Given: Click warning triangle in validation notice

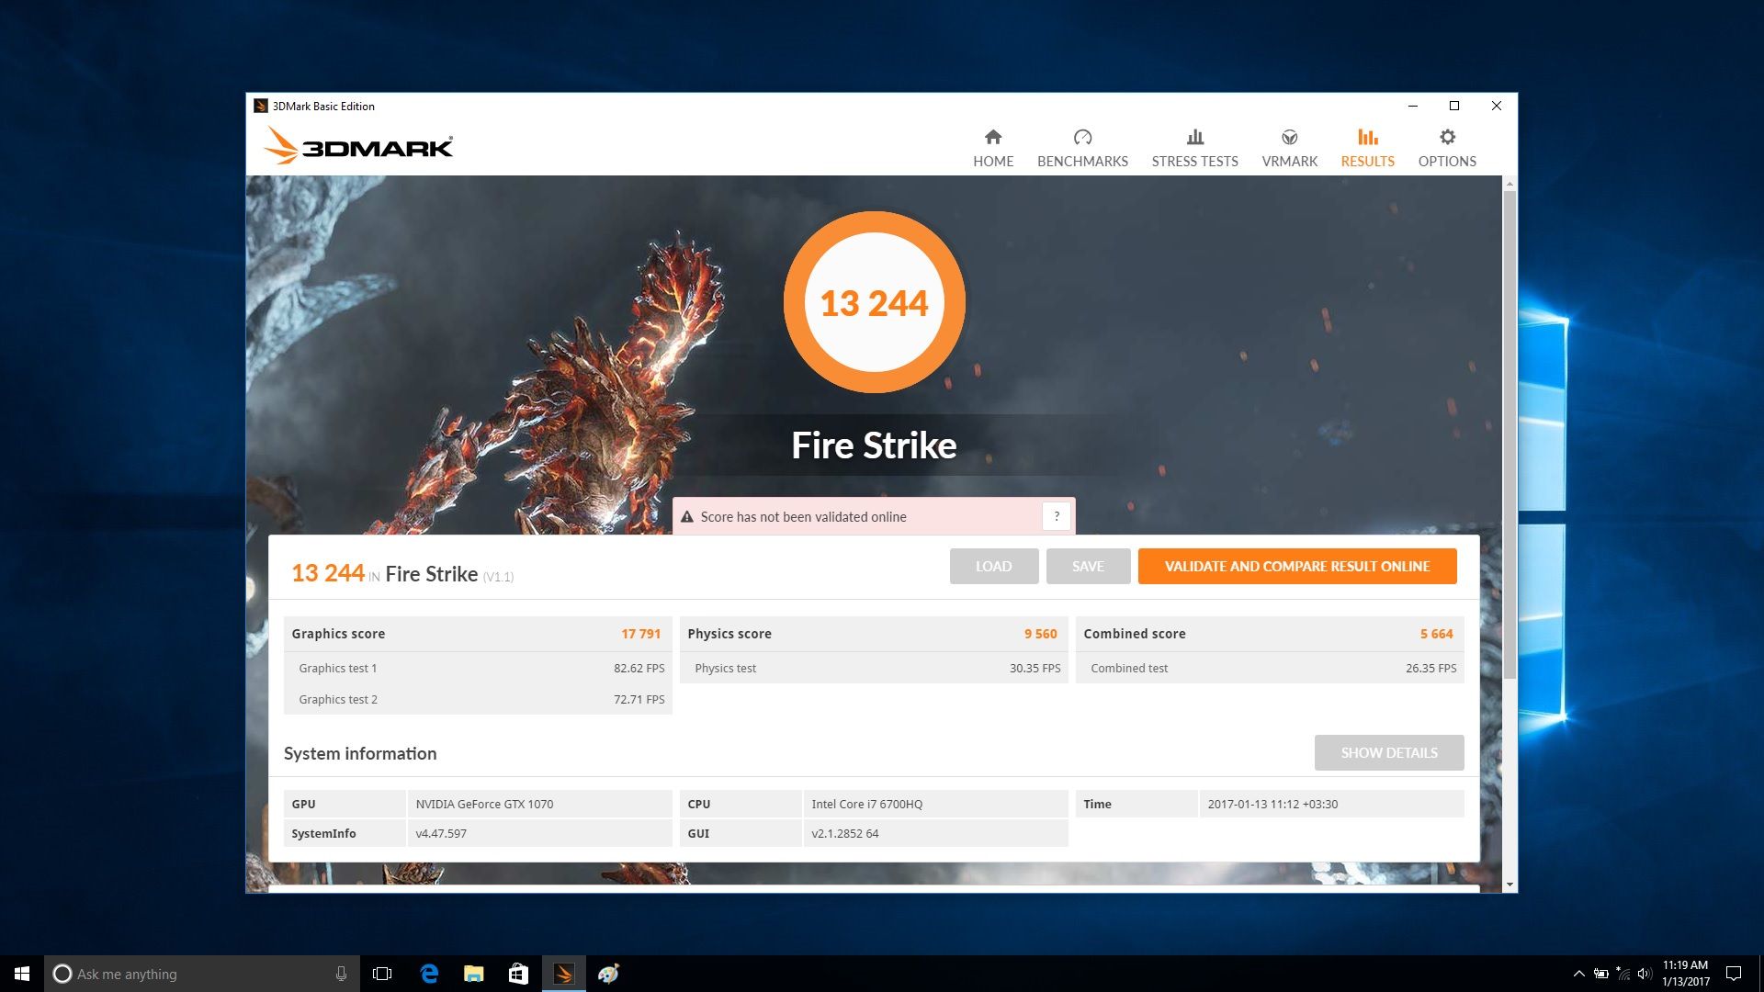Looking at the screenshot, I should click(x=687, y=517).
